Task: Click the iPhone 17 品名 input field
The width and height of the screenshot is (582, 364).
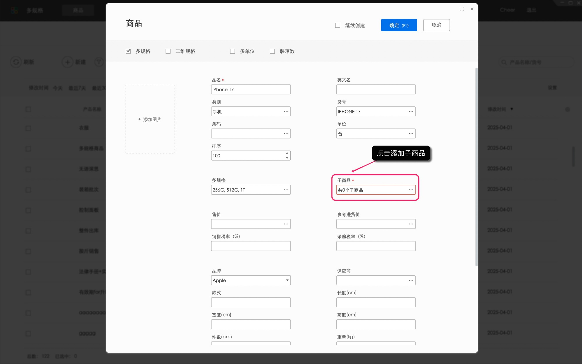Action: tap(251, 89)
